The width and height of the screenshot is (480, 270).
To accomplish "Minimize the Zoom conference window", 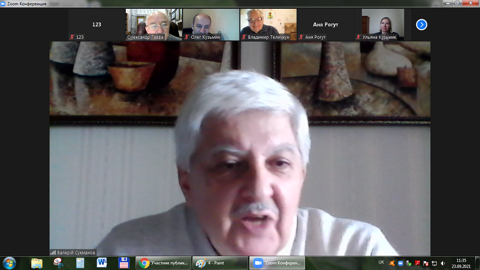I will pyautogui.click(x=448, y=3).
